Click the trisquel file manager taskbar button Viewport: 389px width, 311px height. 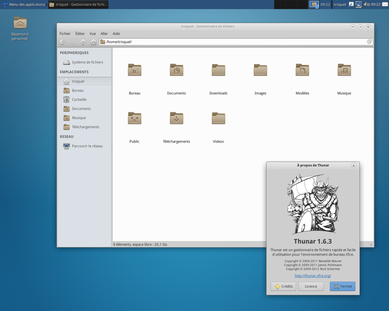[x=78, y=5]
